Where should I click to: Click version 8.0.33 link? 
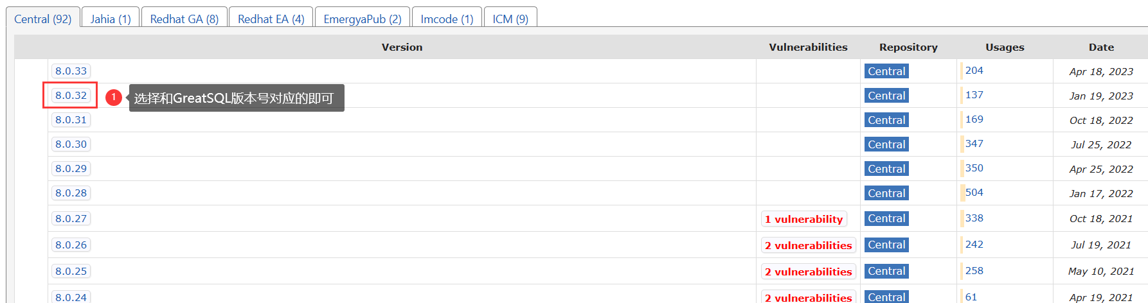71,71
